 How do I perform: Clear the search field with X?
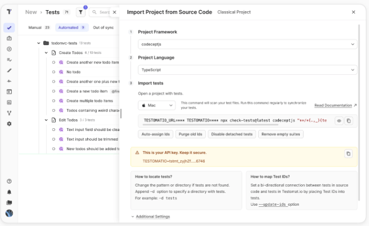click(x=114, y=12)
